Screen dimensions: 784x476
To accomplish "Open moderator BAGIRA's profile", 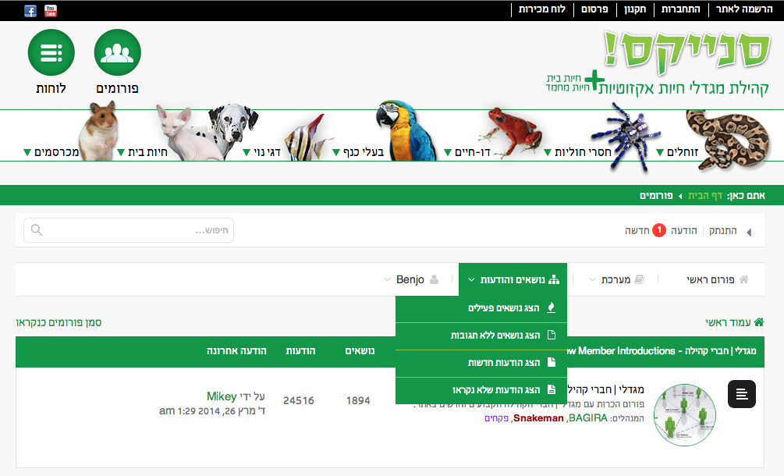I will 588,418.
